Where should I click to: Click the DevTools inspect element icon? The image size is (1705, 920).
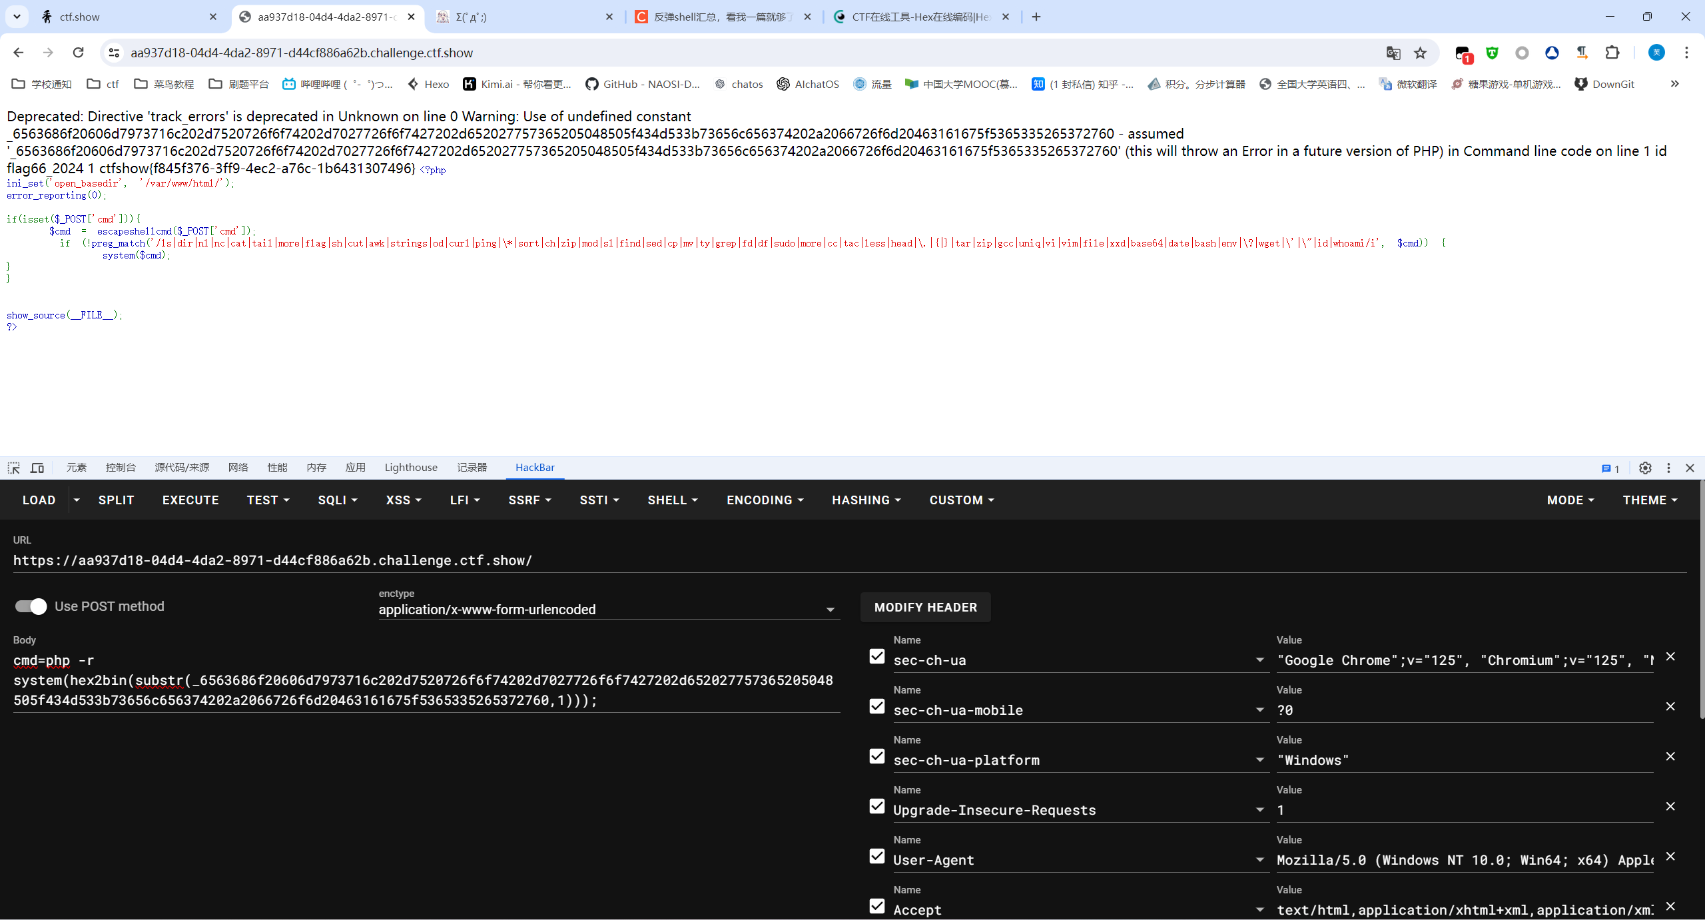click(14, 468)
